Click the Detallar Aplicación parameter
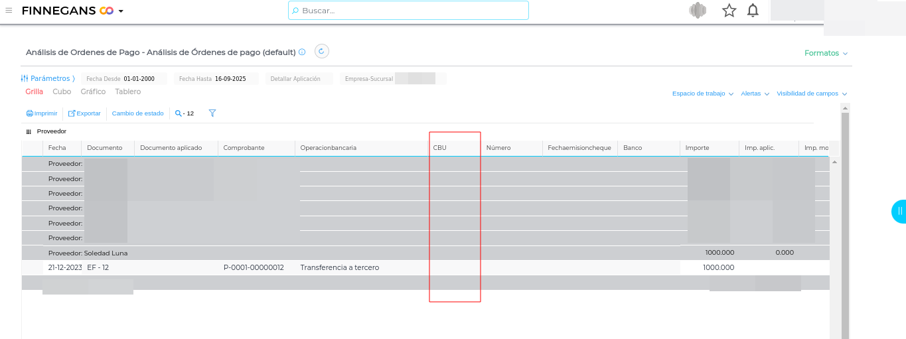This screenshot has height=339, width=906. tap(299, 79)
